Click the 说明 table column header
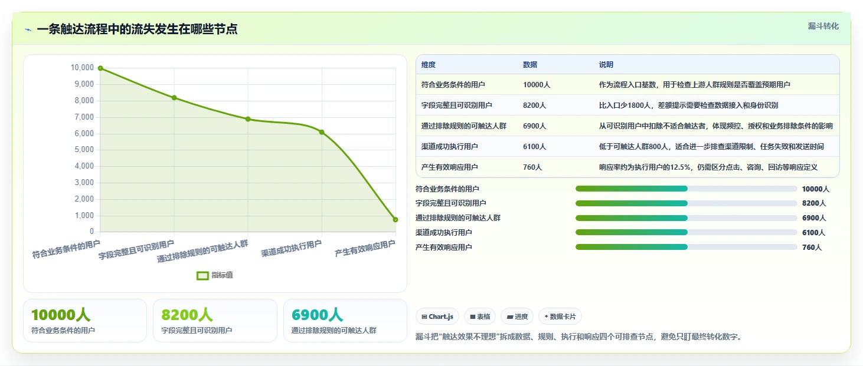This screenshot has width=863, height=366. pyautogui.click(x=606, y=65)
